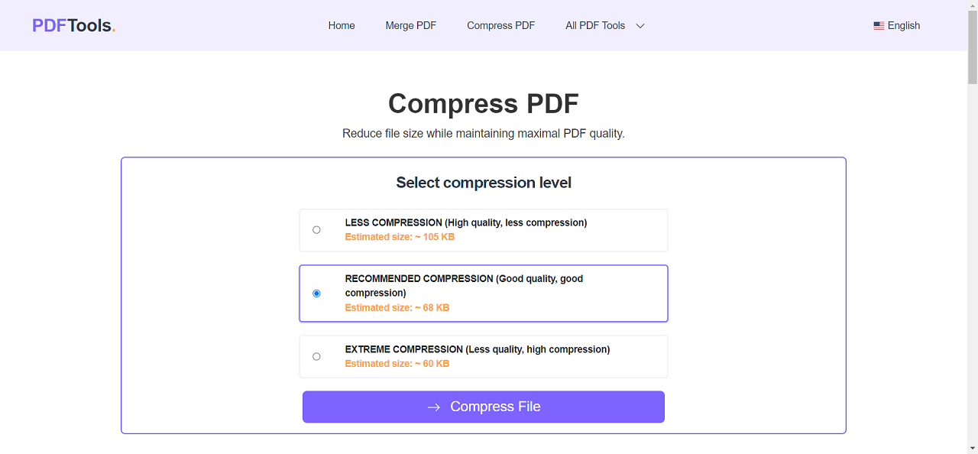Open the Merge PDF page
This screenshot has width=978, height=454.
point(410,25)
